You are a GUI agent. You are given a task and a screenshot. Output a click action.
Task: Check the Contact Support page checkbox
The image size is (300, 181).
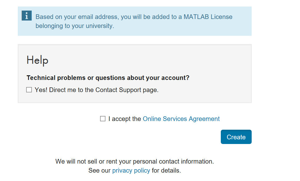(29, 90)
